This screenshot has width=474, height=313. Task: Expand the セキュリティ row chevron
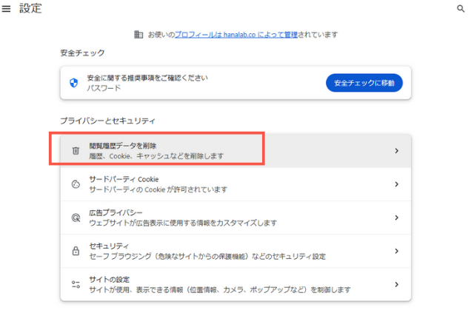tap(396, 251)
